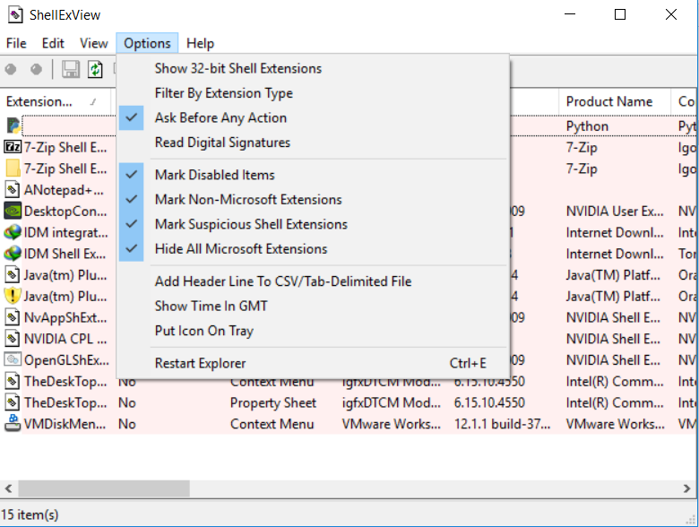This screenshot has width=699, height=527.
Task: Click the ANotepad+ row icon
Action: (12, 189)
